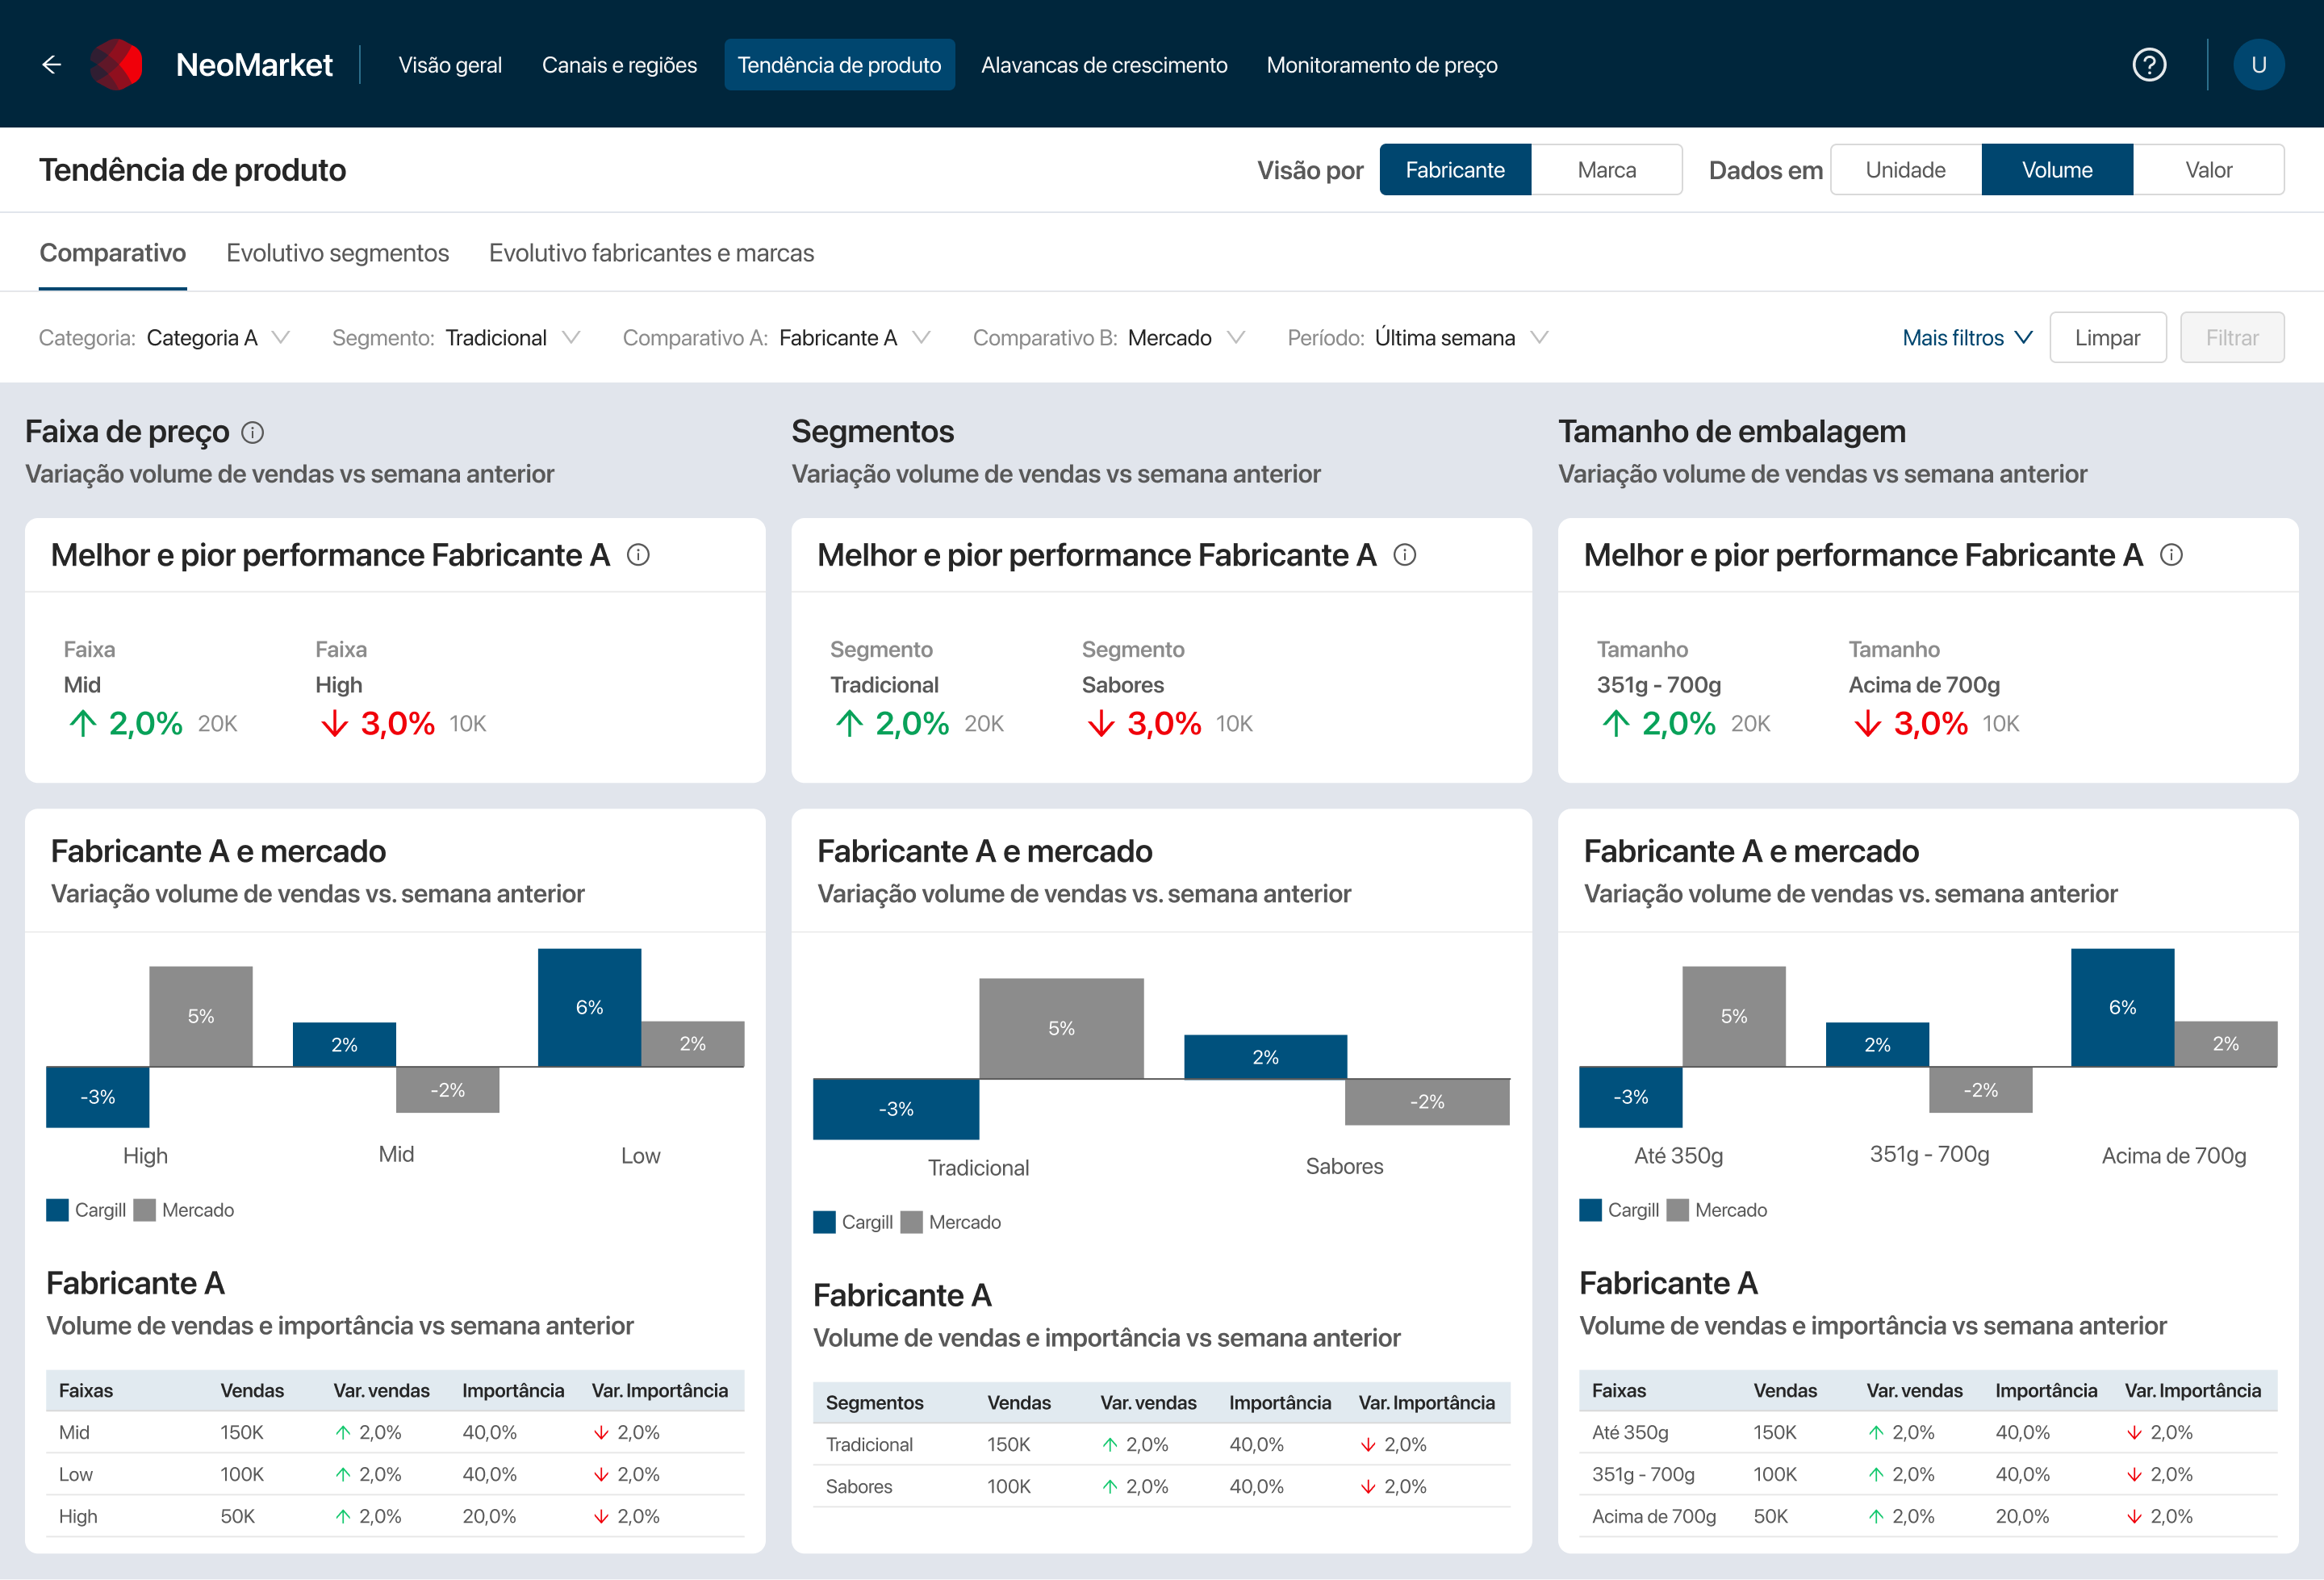
Task: Click green up arrow for Faixa Mid
Action: tap(83, 723)
